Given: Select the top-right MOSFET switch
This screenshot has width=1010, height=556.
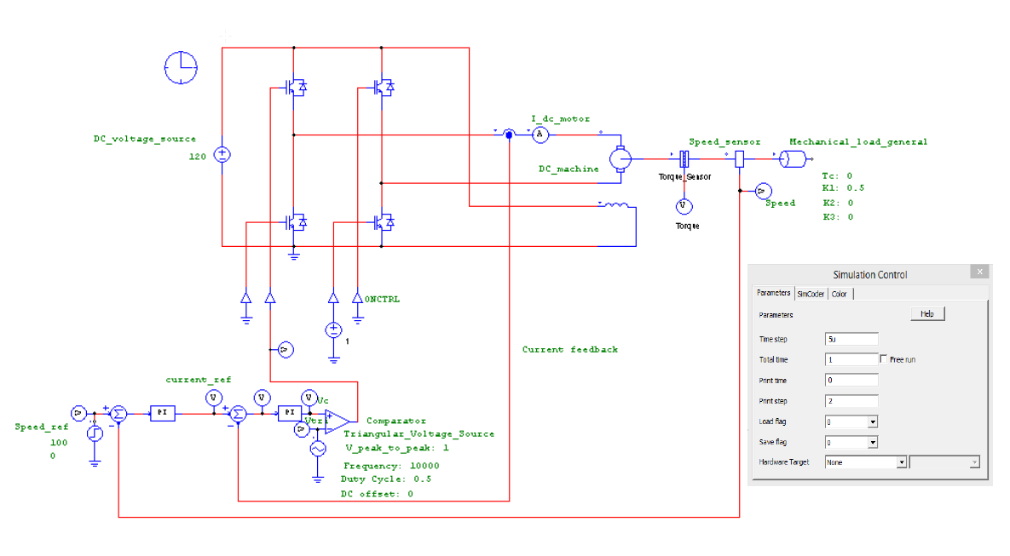Looking at the screenshot, I should click(x=384, y=87).
